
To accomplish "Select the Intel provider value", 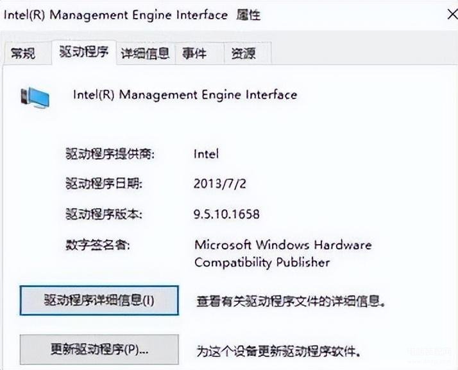I will pyautogui.click(x=206, y=154).
